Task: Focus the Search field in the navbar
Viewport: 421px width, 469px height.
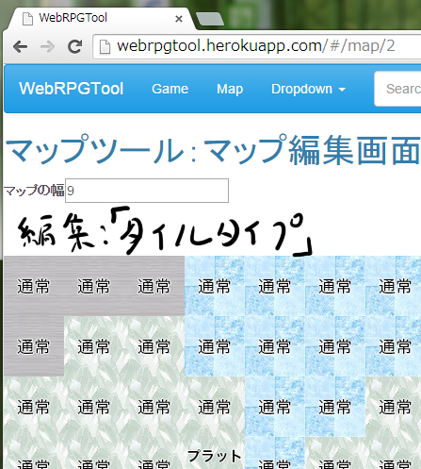Action: (398, 89)
